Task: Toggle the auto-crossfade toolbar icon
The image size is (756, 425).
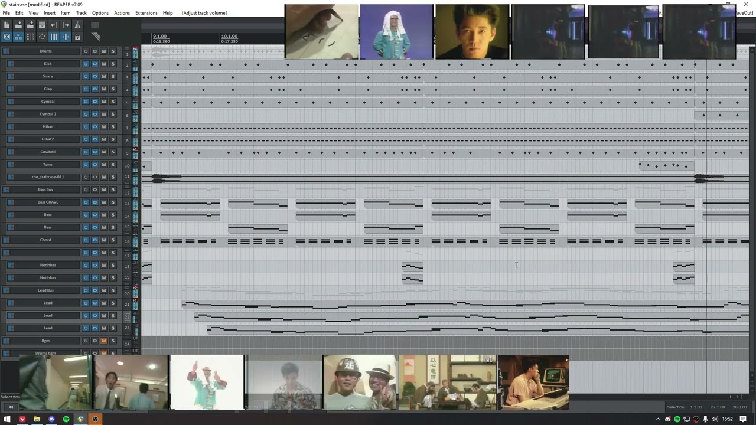Action: pos(6,37)
